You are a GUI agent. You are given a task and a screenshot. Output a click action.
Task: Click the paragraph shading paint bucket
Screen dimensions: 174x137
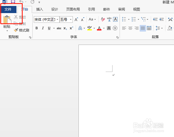[x=170, y=28]
